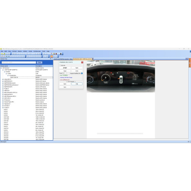Open the Tools menu
191x191 pixels.
[x=44, y=51]
